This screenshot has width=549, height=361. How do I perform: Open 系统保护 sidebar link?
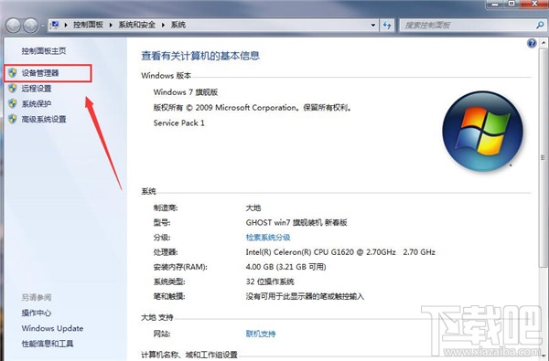tap(37, 103)
